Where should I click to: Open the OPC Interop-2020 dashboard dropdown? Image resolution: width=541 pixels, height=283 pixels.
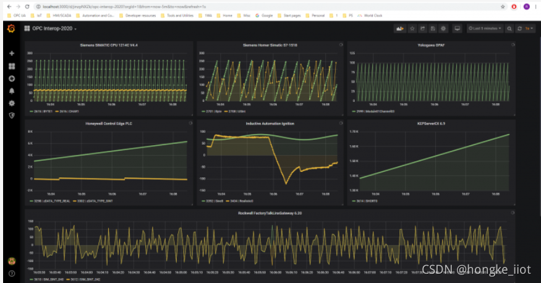pyautogui.click(x=54, y=28)
